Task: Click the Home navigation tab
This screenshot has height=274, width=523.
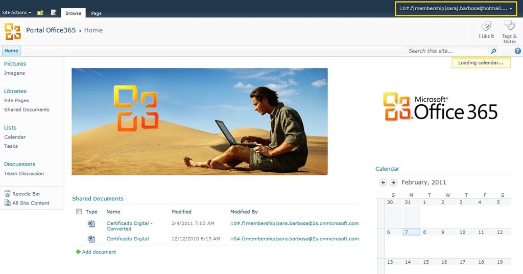Action: point(11,51)
